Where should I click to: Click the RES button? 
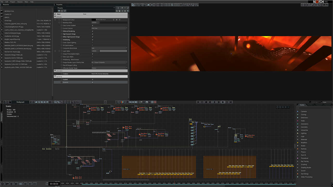click(x=21, y=184)
